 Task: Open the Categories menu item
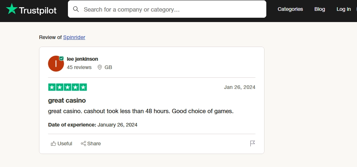pos(290,9)
